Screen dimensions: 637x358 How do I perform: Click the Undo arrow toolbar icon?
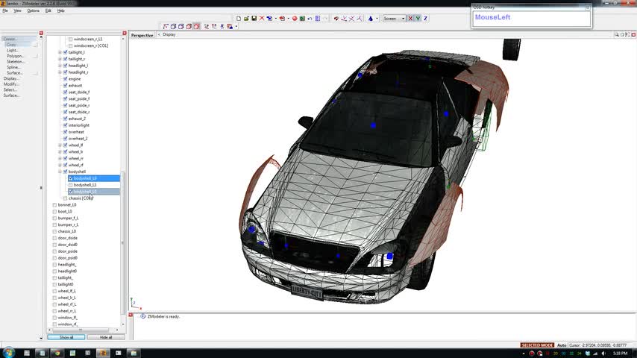coord(310,19)
